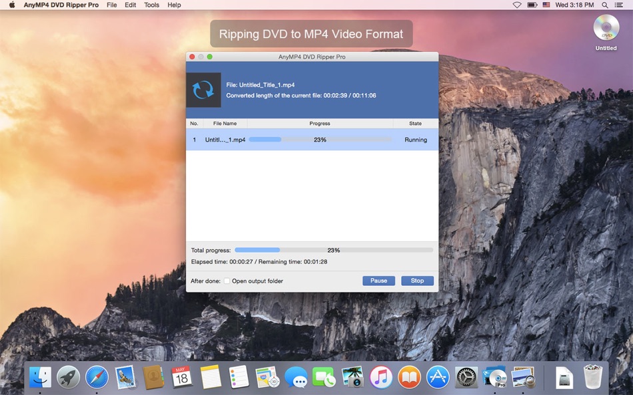Open Notification Center from the menu bar
This screenshot has height=395, width=633.
tap(620, 5)
